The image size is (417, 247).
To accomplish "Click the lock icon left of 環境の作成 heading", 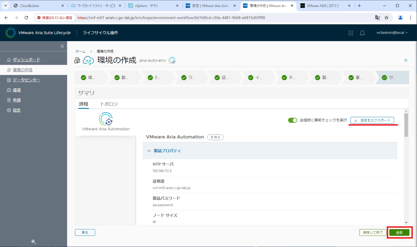I will pos(77,61).
